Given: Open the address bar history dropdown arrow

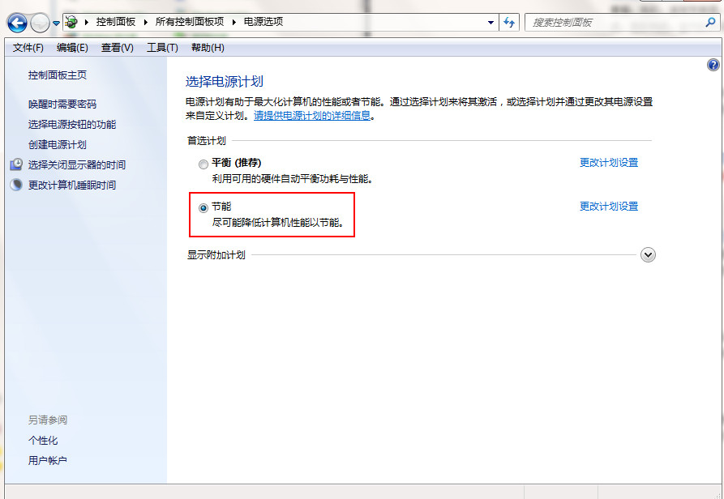Looking at the screenshot, I should click(x=491, y=23).
